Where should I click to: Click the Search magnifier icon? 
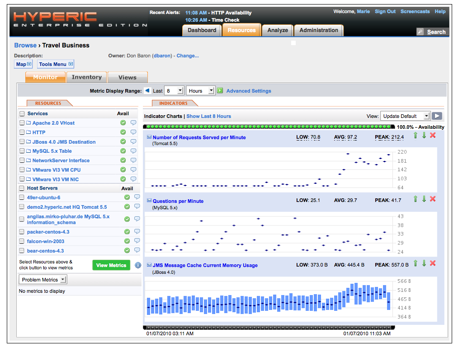(x=421, y=32)
